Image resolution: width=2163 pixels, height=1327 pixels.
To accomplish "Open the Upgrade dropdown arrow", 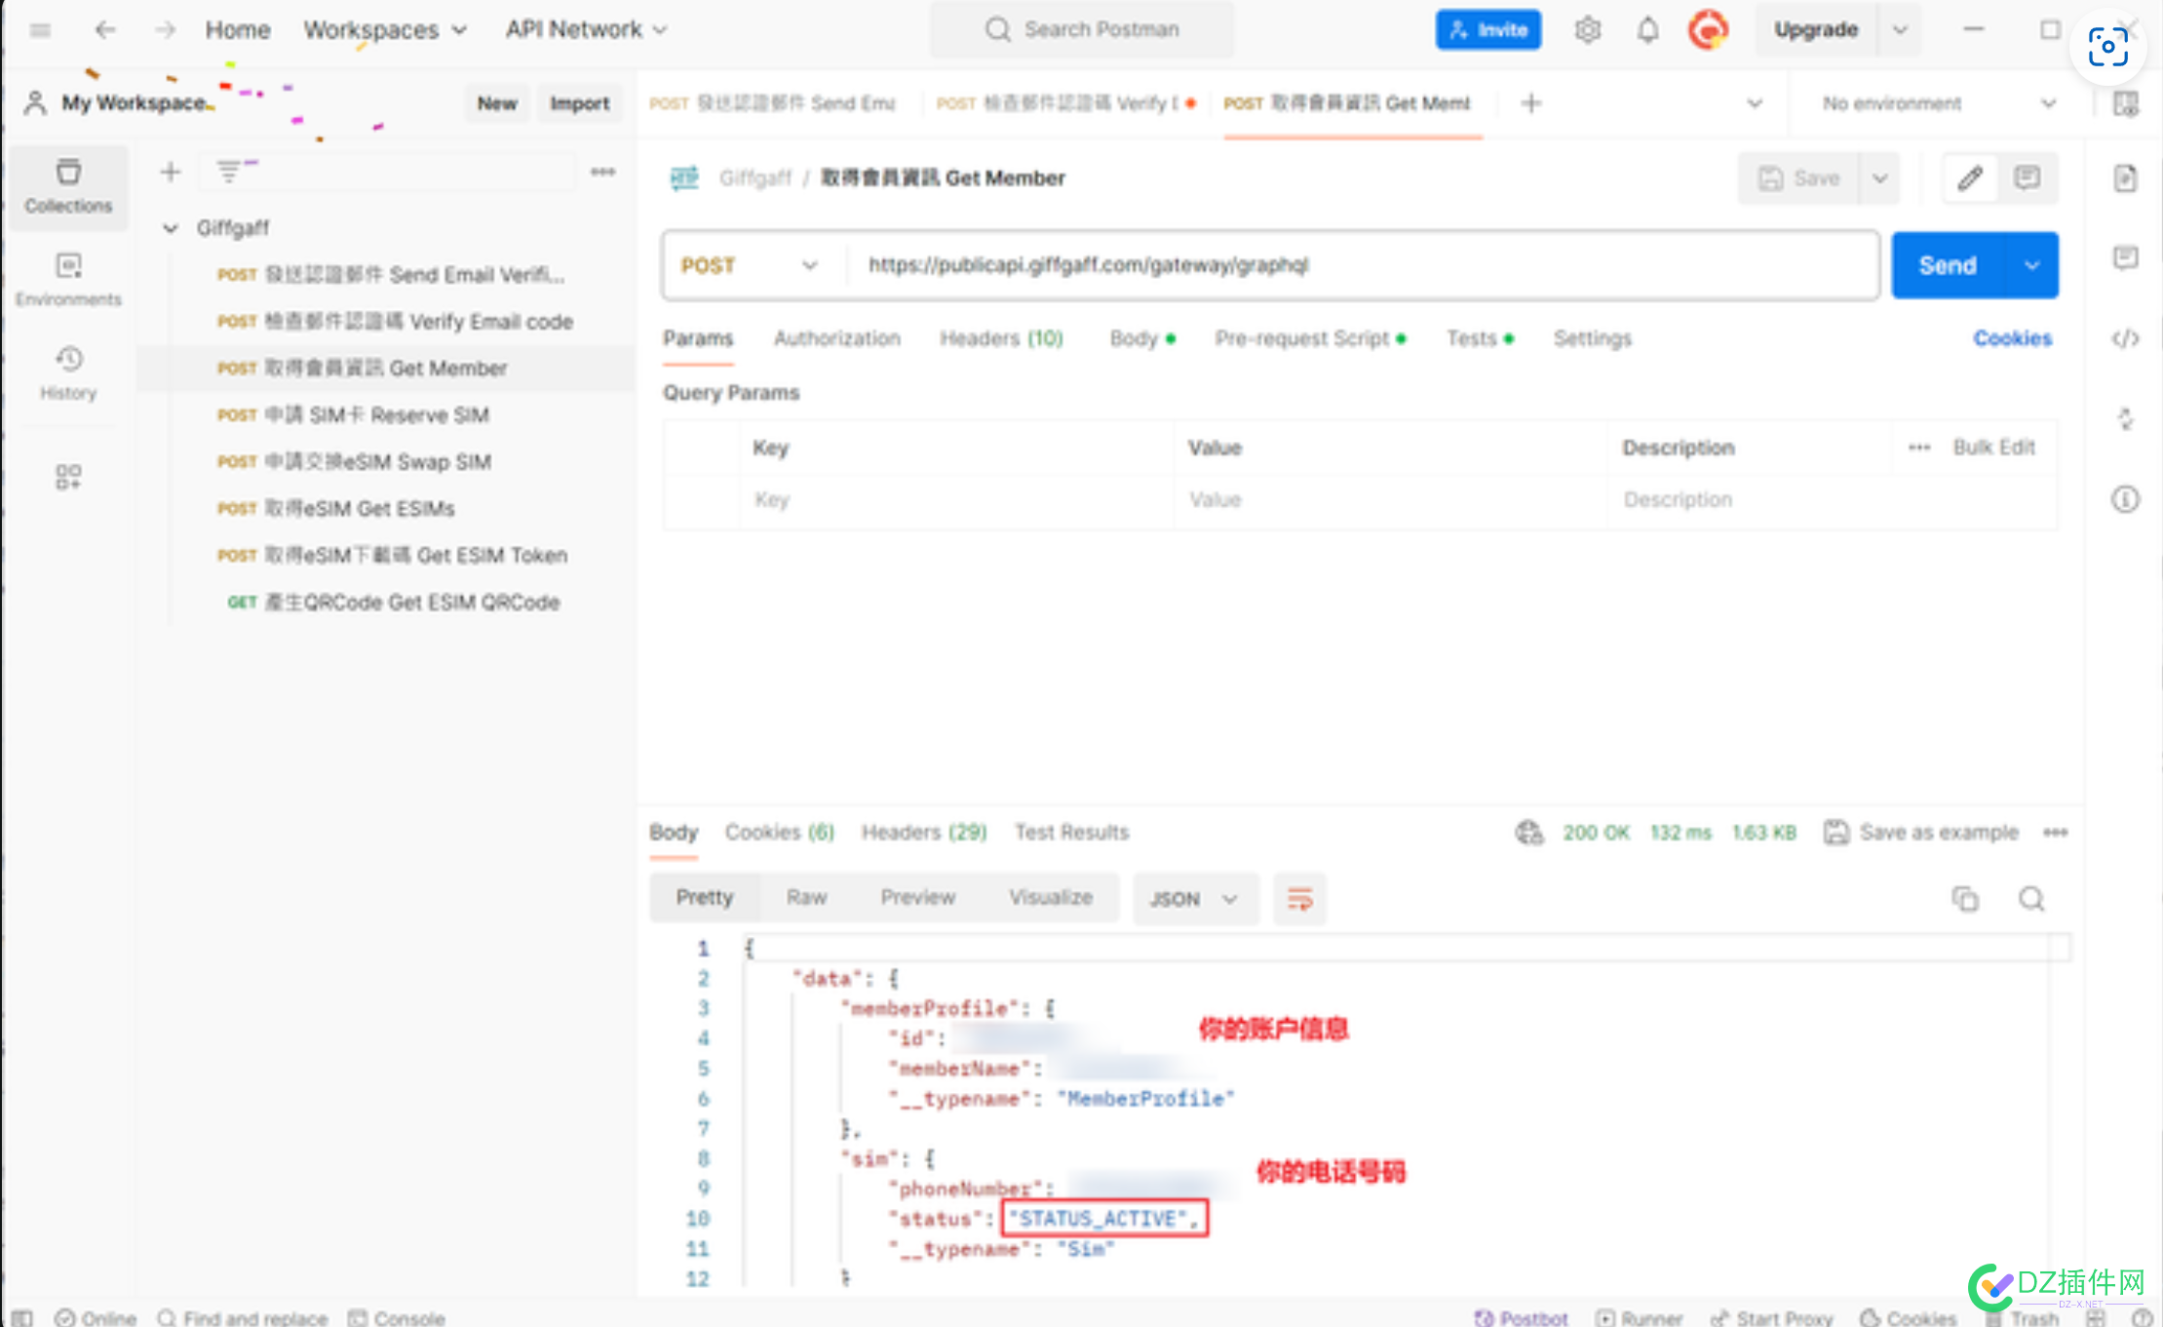I will point(1900,30).
